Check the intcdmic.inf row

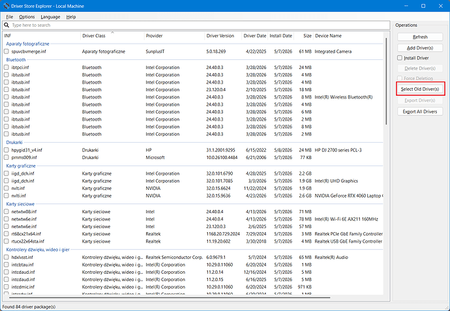point(7,287)
